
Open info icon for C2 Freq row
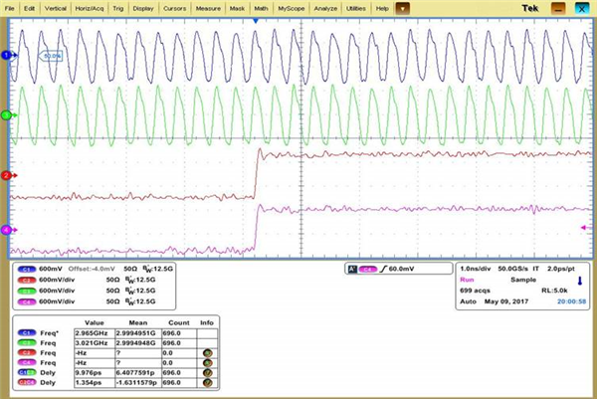pyautogui.click(x=208, y=353)
